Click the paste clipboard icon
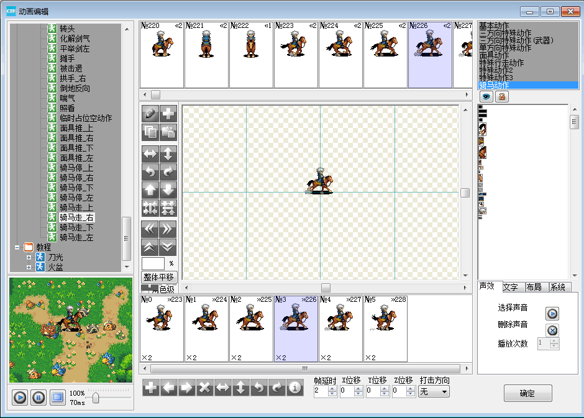This screenshot has height=418, width=584. [168, 131]
